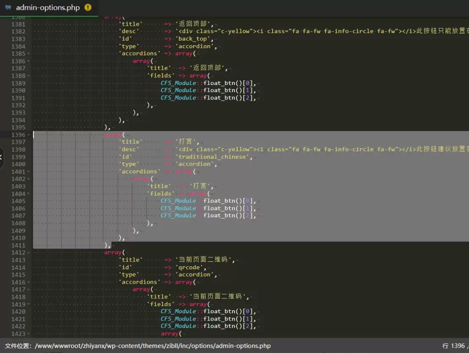Viewport: 469px width, 353px height.
Task: Click 'accordion' type value on line 1400
Action: [x=194, y=164]
